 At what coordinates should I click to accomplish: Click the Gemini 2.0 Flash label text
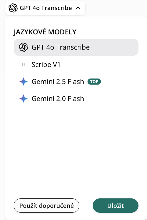tap(58, 99)
